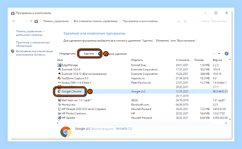Image resolution: width=242 pixels, height=149 pixels.
Task: Click the Hell Yeah program icon
Action: (x=59, y=100)
